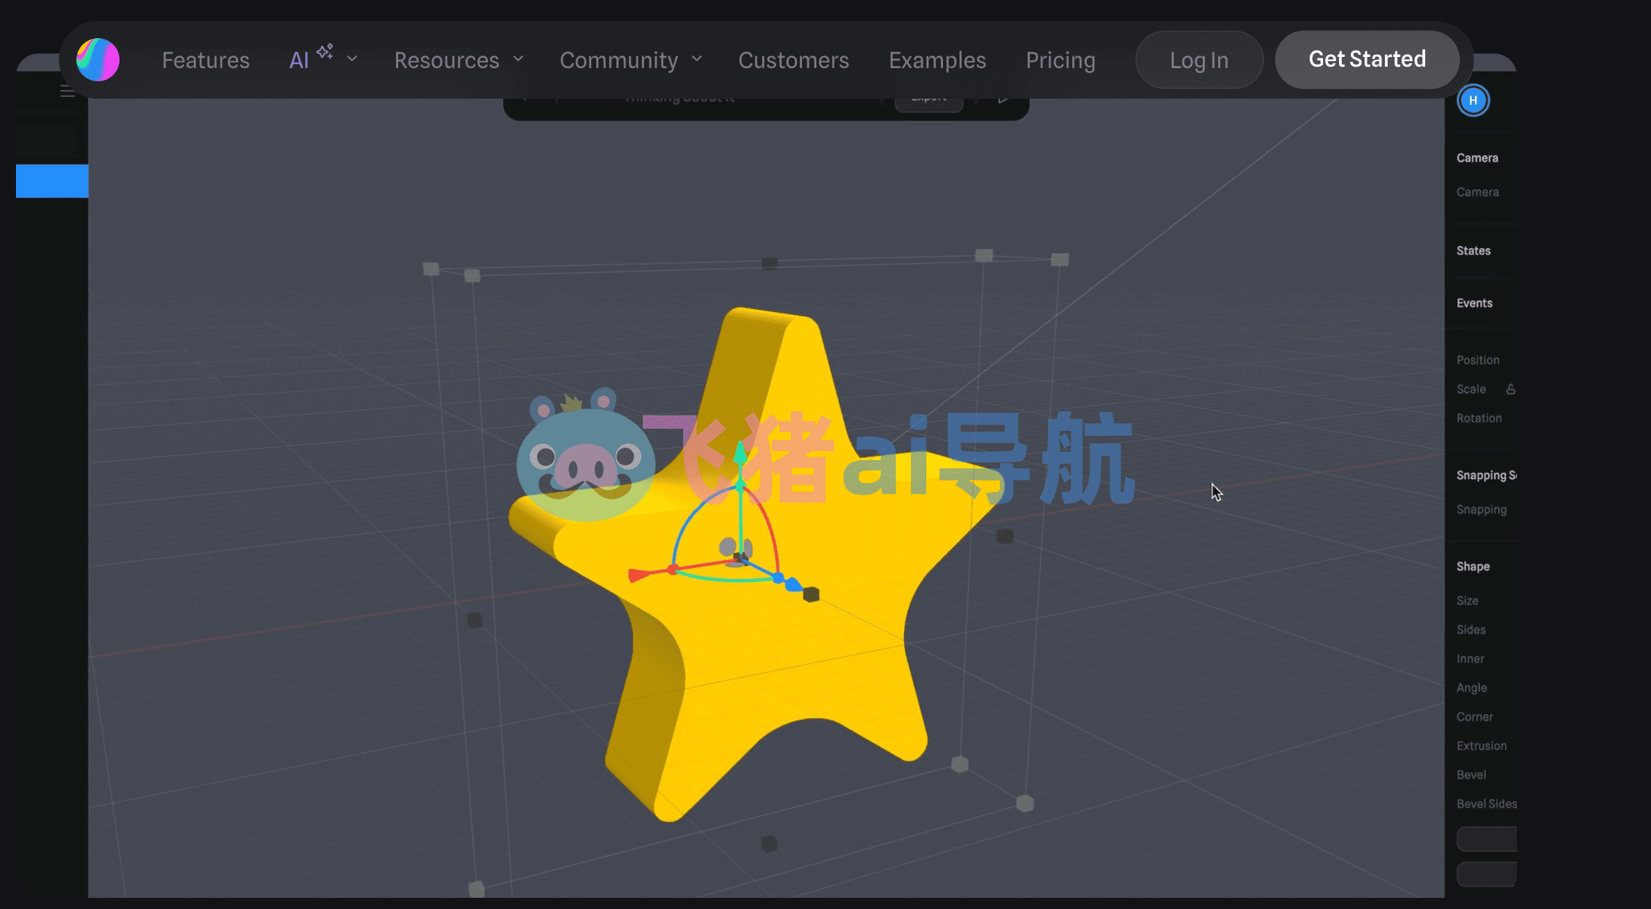This screenshot has height=909, width=1651.
Task: Open the Resources menu
Action: pyautogui.click(x=447, y=60)
